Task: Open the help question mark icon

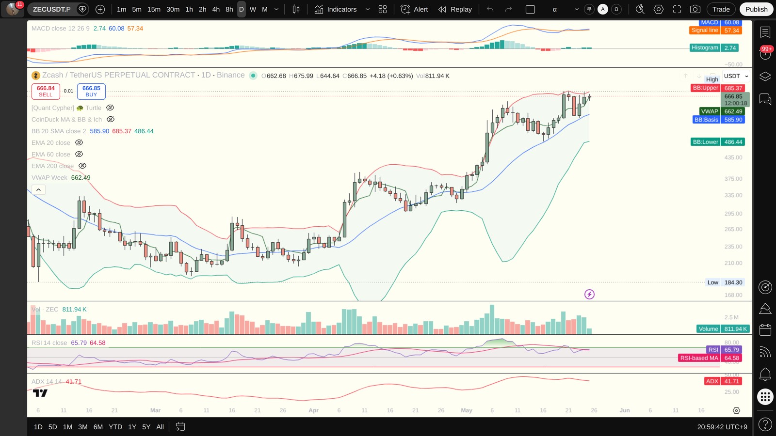Action: 765,425
